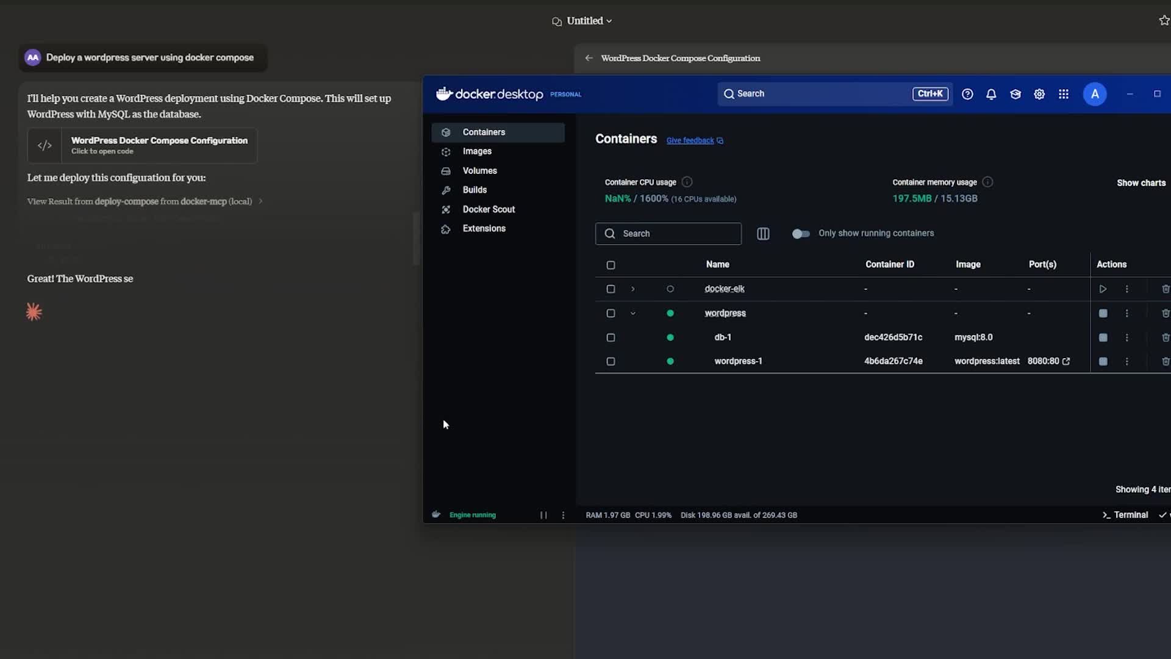Open the db-1 container name

point(723,337)
